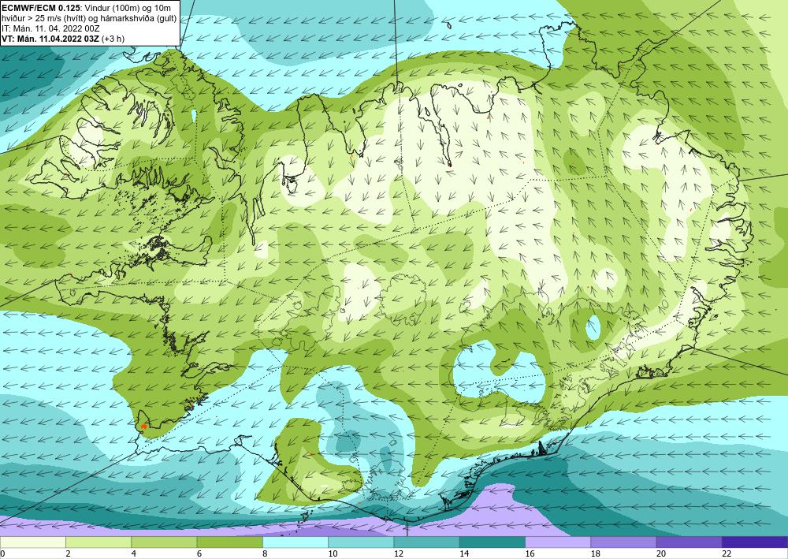788x559 pixels.
Task: Pick the medium green swatch between 4 and 6
Action: click(x=164, y=542)
